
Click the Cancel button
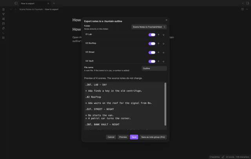(x=111, y=137)
